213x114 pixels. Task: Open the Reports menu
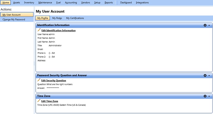(x=109, y=2)
